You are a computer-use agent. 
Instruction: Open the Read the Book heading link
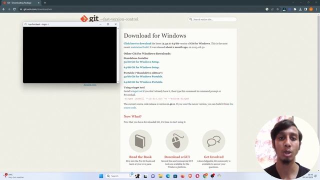click(140, 157)
